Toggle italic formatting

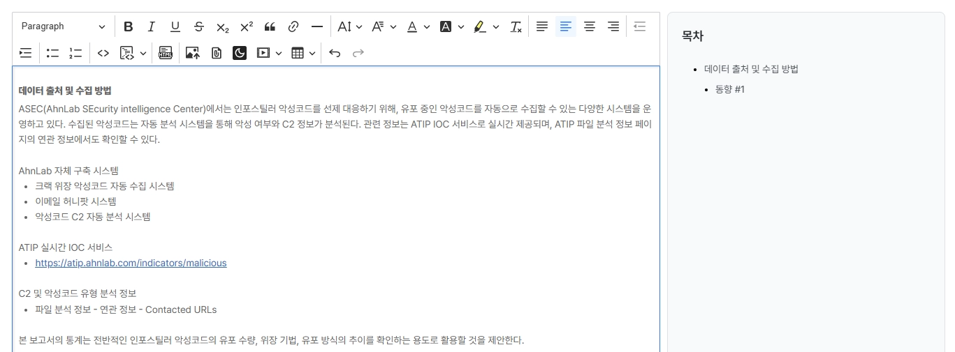[152, 26]
